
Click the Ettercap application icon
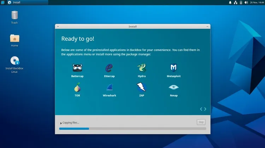click(x=109, y=68)
